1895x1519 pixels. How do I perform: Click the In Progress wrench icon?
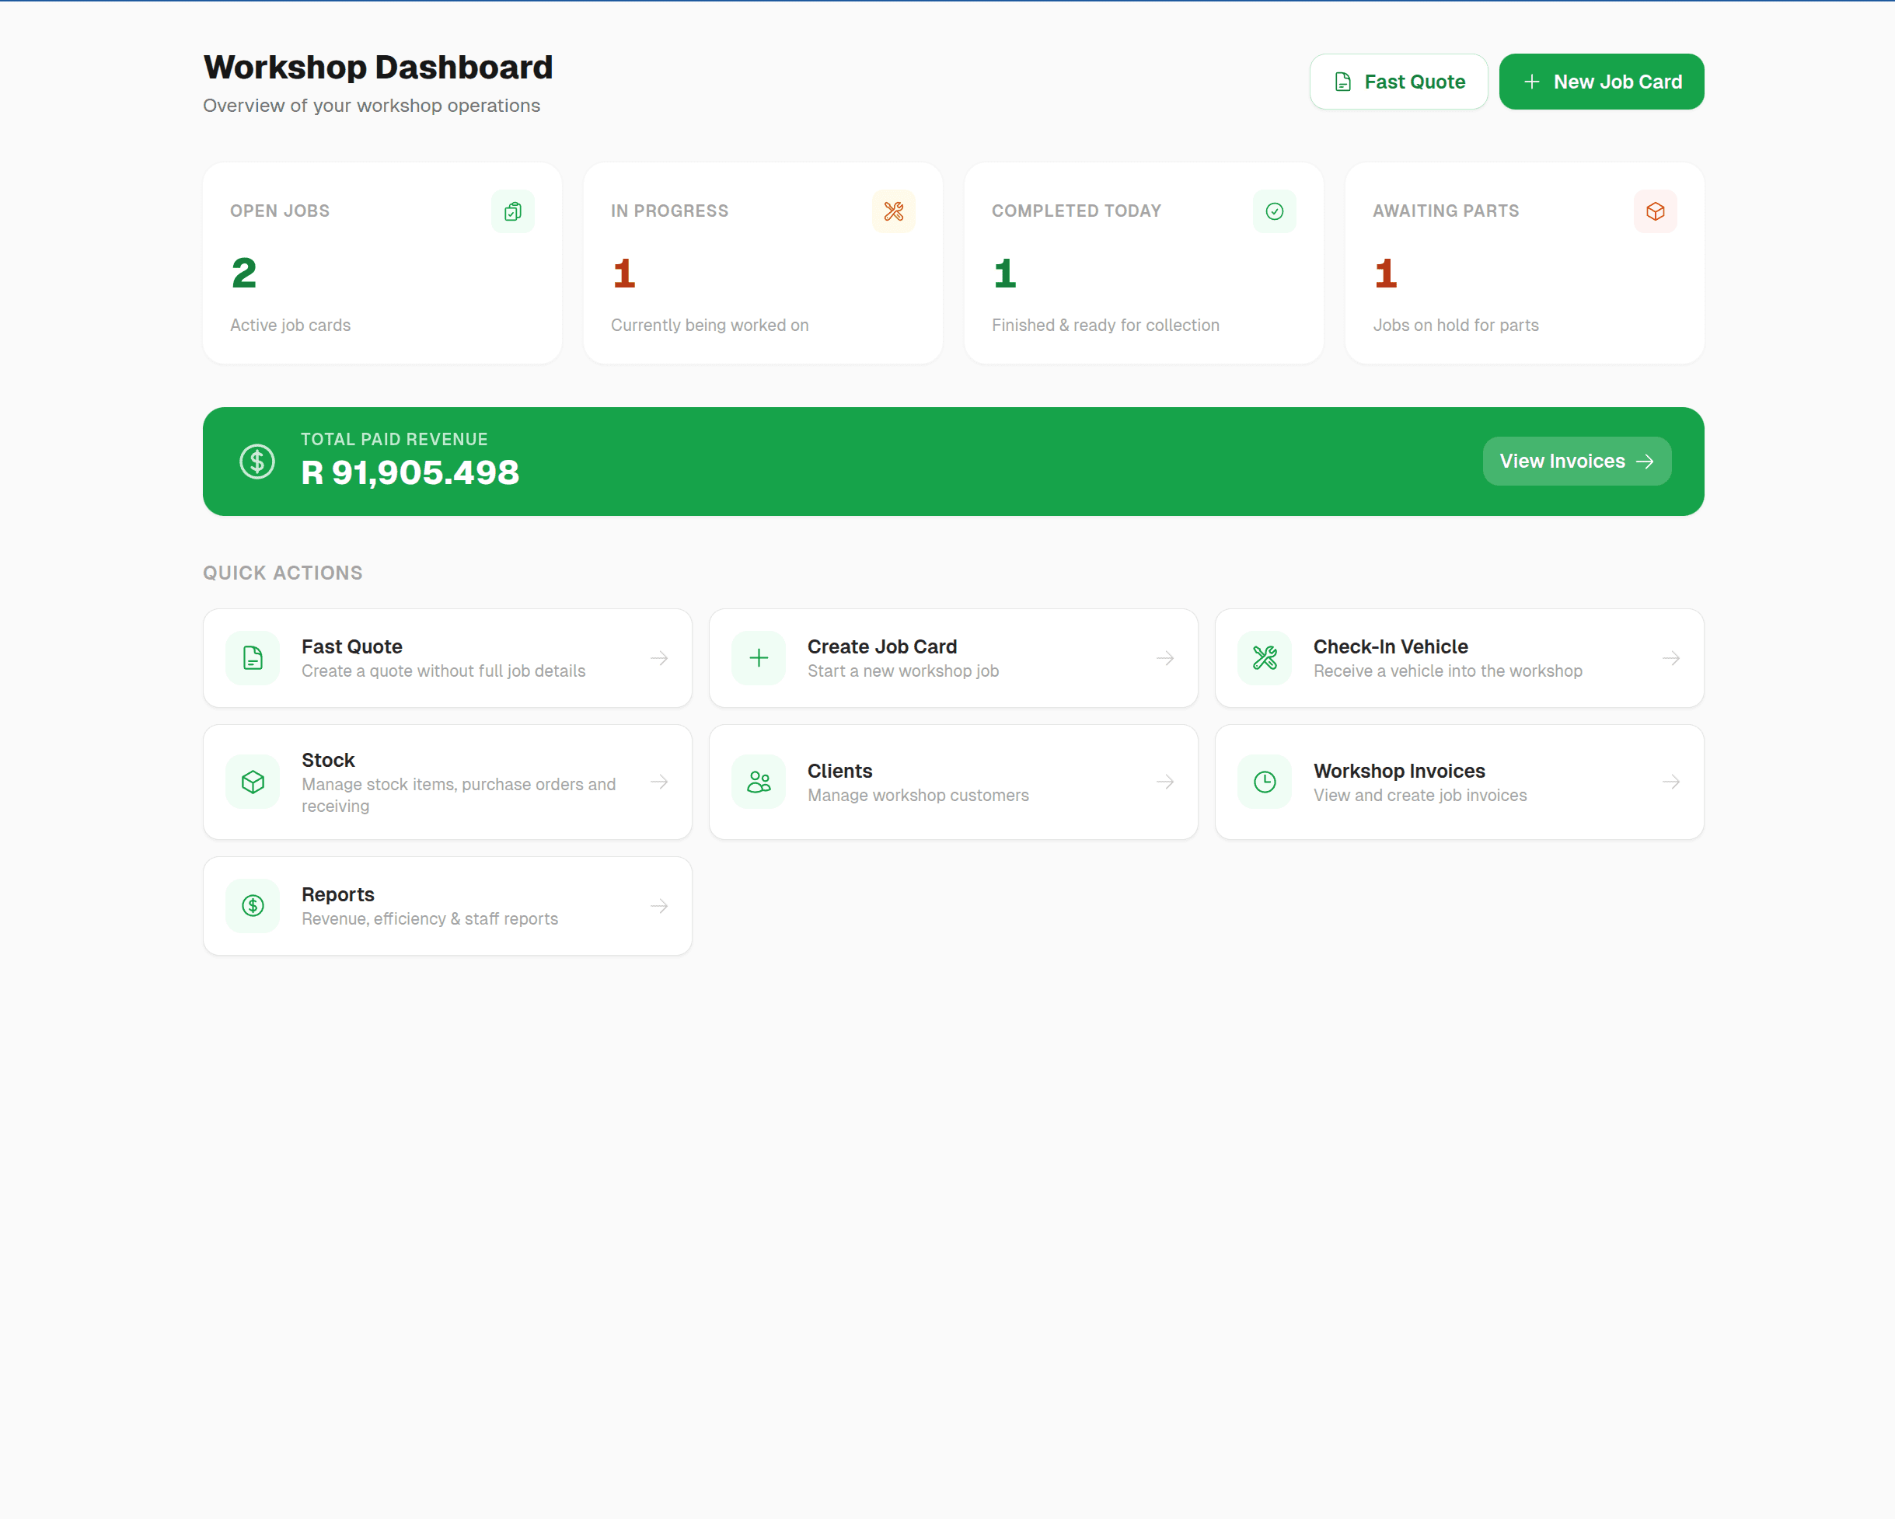click(893, 211)
